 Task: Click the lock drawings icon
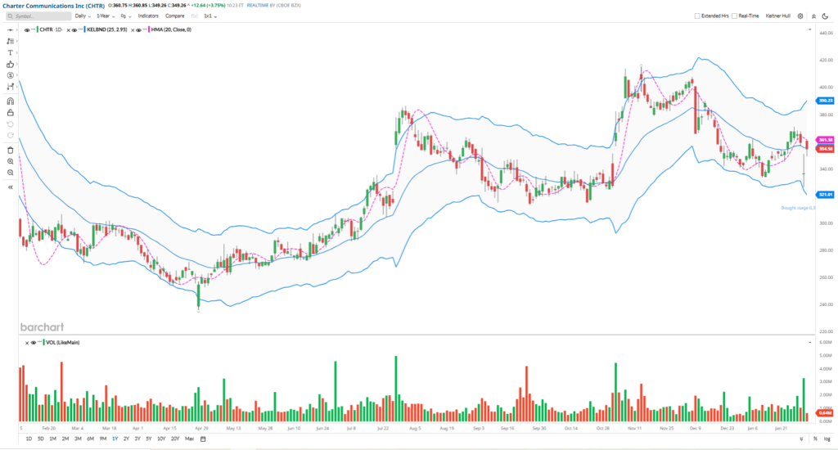click(x=10, y=112)
